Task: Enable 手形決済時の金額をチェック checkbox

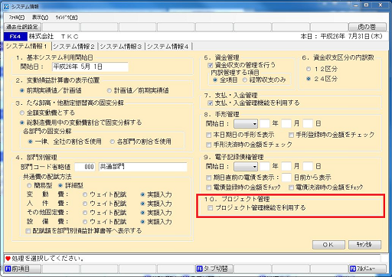Action: [x=209, y=145]
